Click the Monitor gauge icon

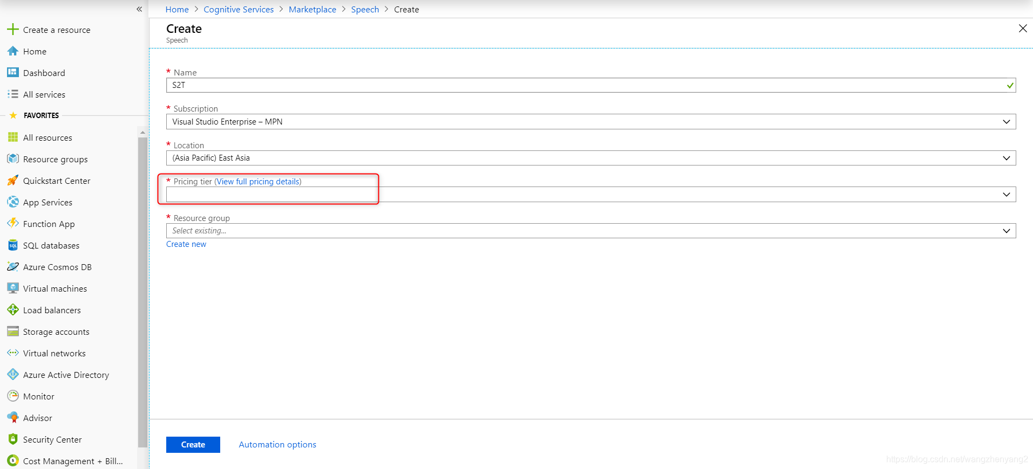[x=13, y=396]
